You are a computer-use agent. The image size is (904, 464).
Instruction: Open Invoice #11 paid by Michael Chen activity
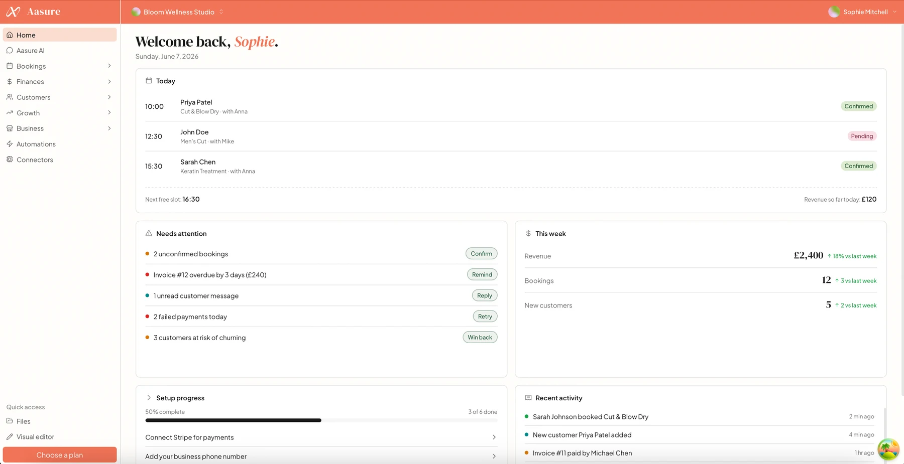click(700, 453)
